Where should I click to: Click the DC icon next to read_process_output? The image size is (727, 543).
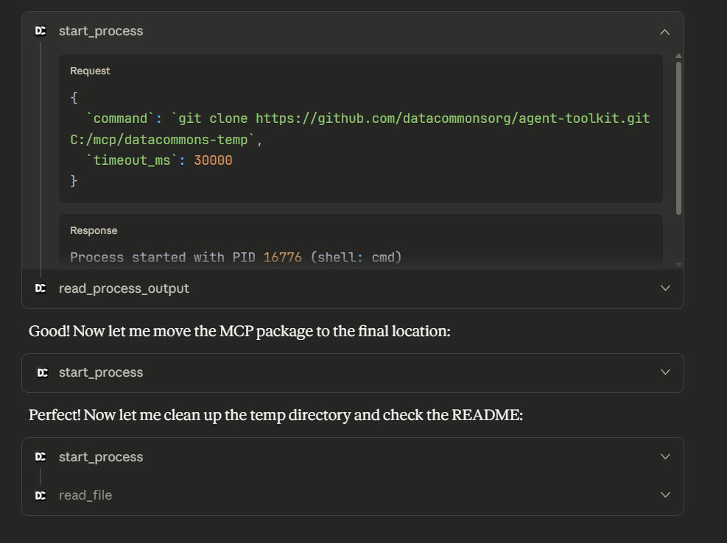(41, 288)
